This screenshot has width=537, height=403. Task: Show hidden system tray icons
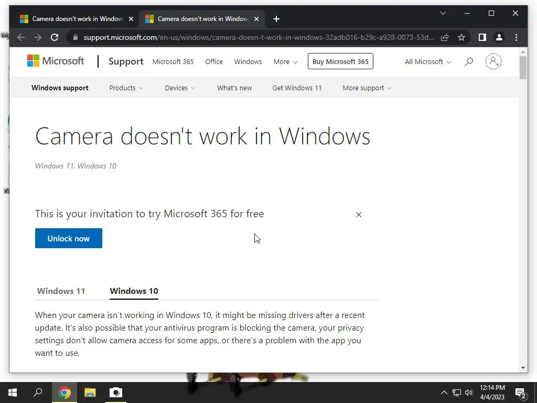[x=444, y=393]
